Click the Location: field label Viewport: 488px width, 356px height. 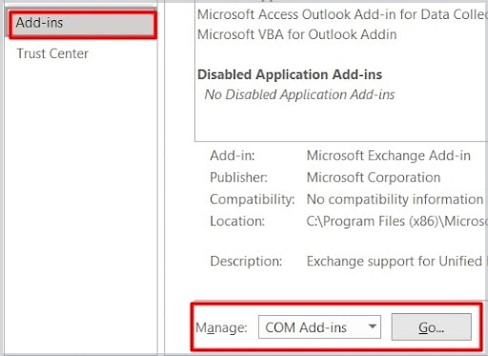[237, 221]
